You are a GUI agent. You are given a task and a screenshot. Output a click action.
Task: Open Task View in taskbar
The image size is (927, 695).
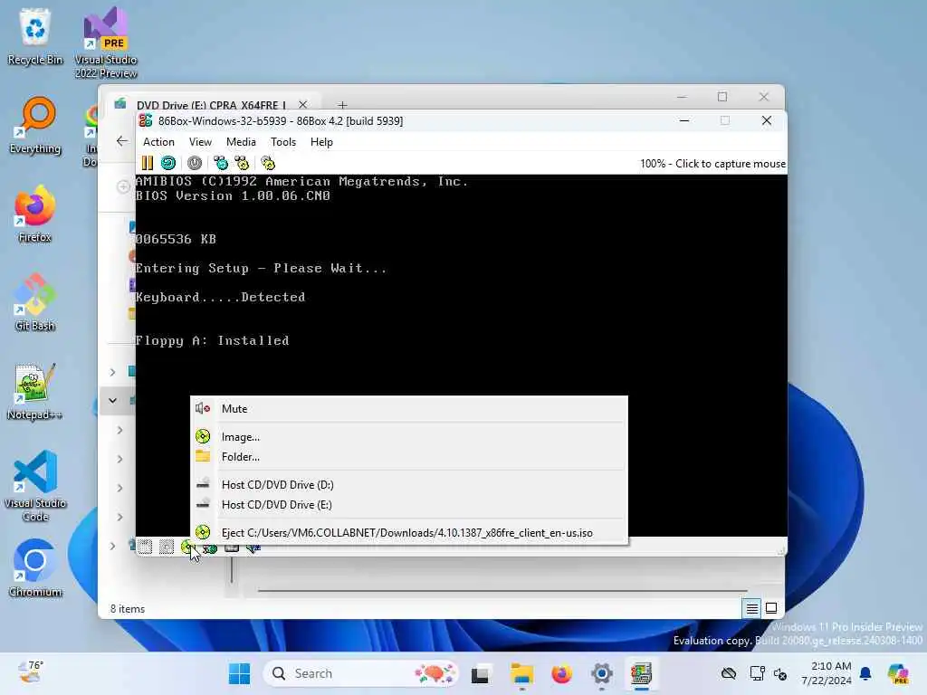coord(480,673)
